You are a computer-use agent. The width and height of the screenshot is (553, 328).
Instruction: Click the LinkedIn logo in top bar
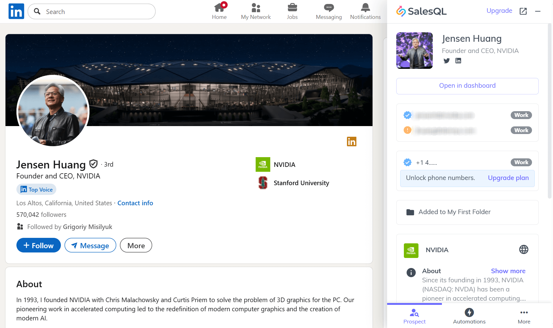(16, 12)
